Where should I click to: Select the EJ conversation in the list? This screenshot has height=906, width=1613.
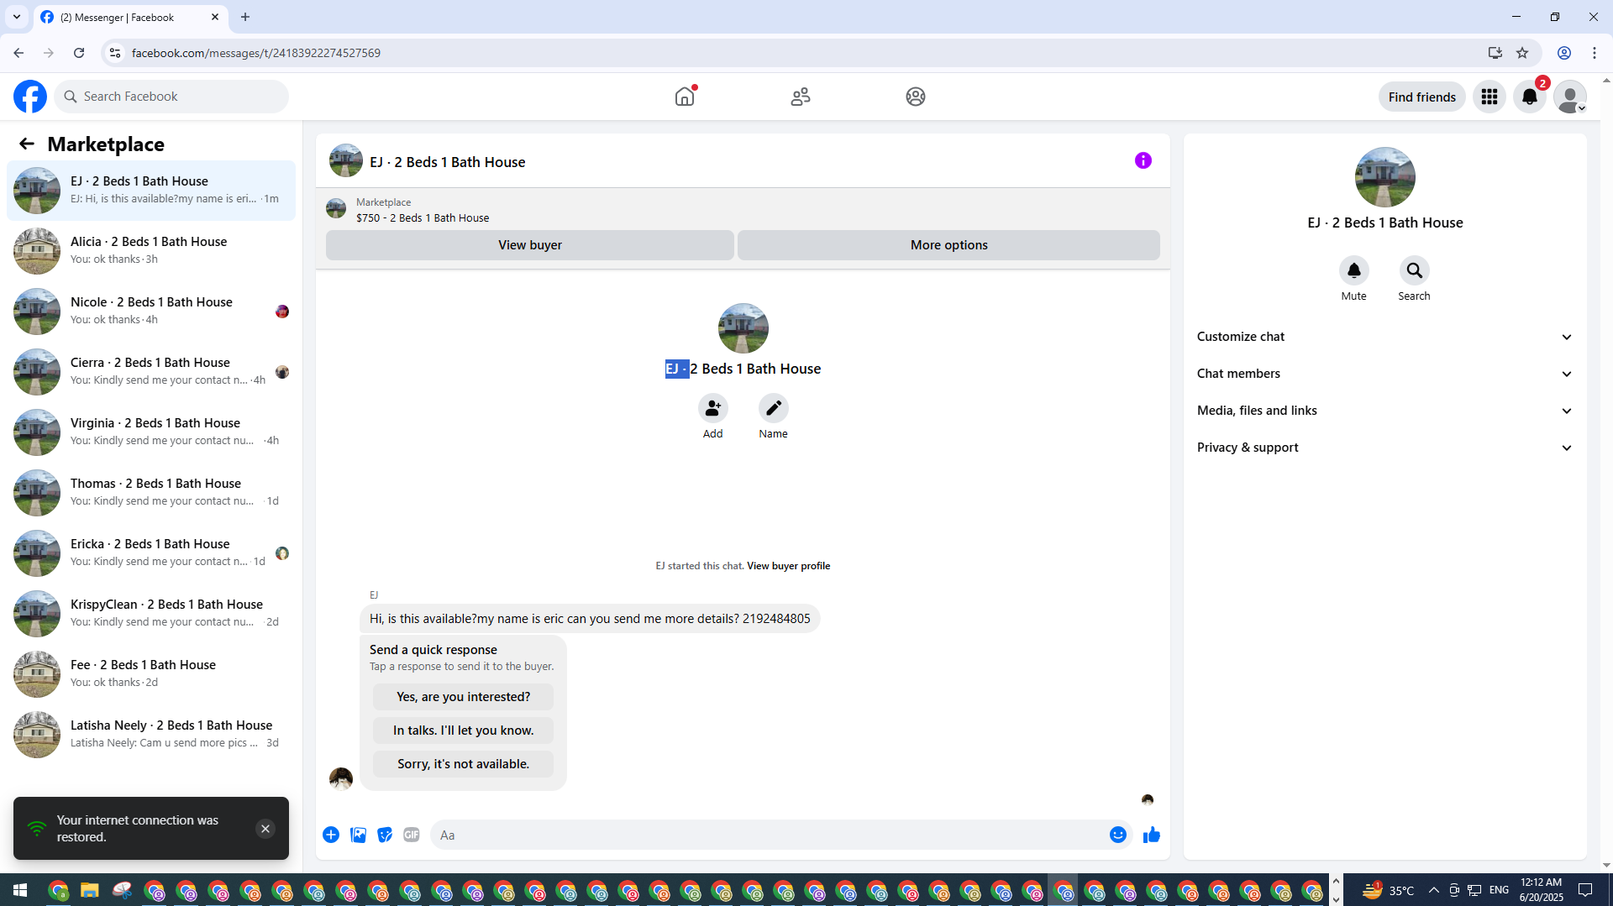151,190
